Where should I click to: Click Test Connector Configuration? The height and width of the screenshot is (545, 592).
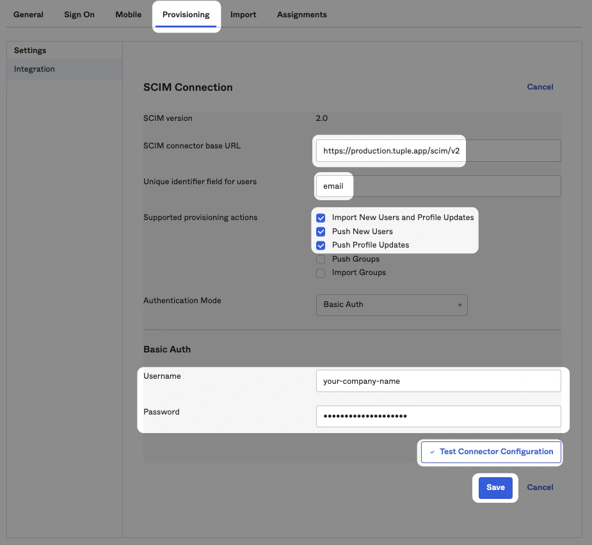pyautogui.click(x=491, y=452)
